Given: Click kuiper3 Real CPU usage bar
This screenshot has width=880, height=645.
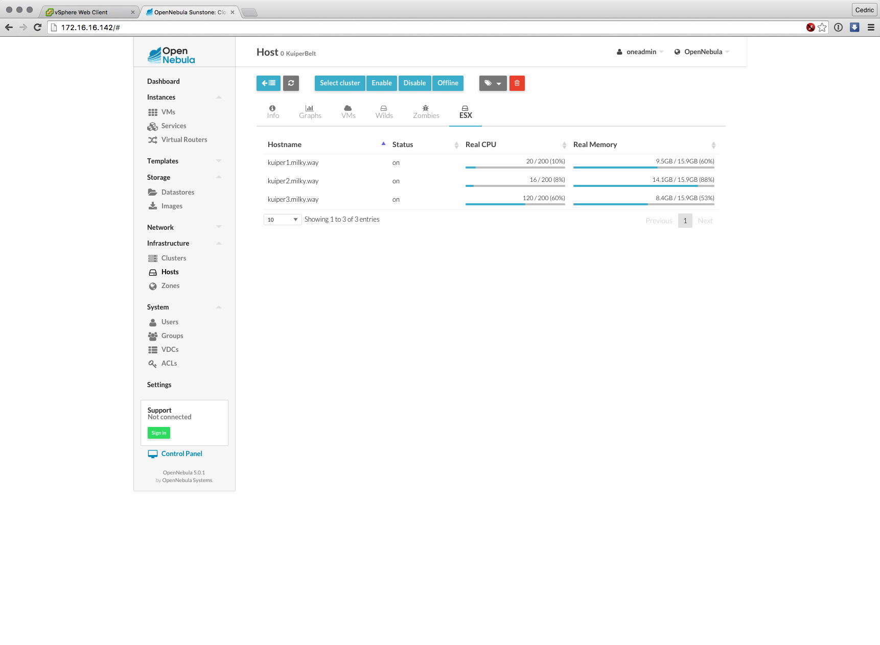Looking at the screenshot, I should click(515, 204).
